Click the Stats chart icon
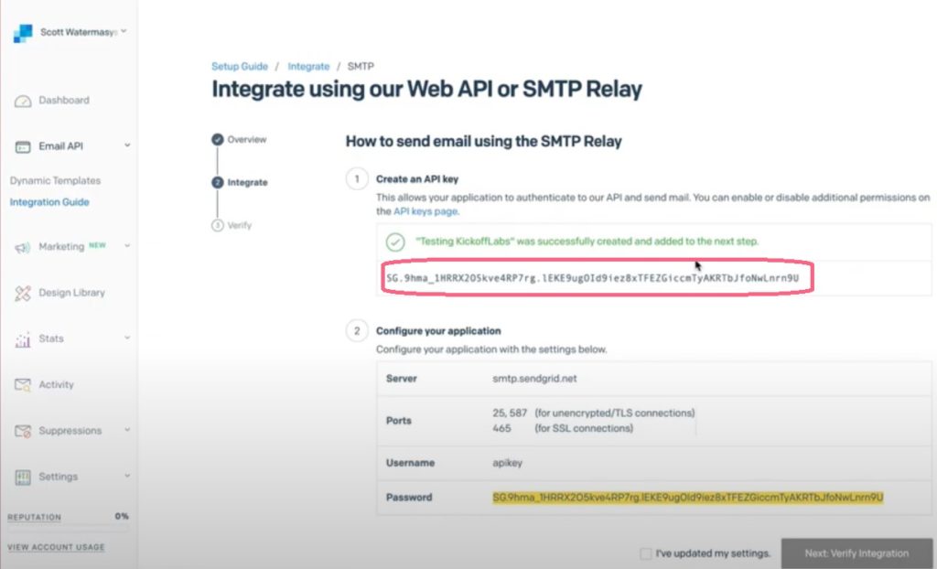 (x=23, y=339)
